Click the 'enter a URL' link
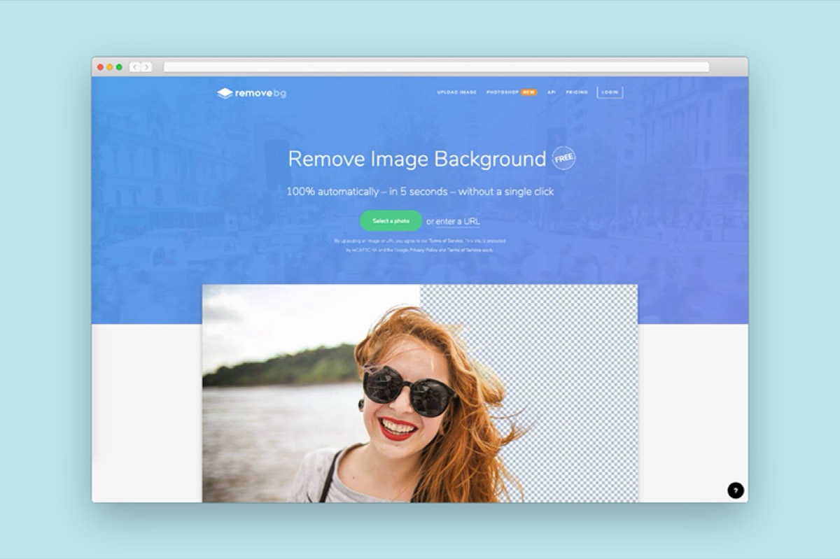 click(458, 222)
